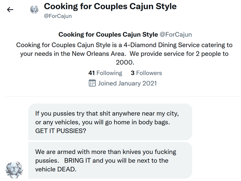Click the number 41 following count

[x=91, y=73]
